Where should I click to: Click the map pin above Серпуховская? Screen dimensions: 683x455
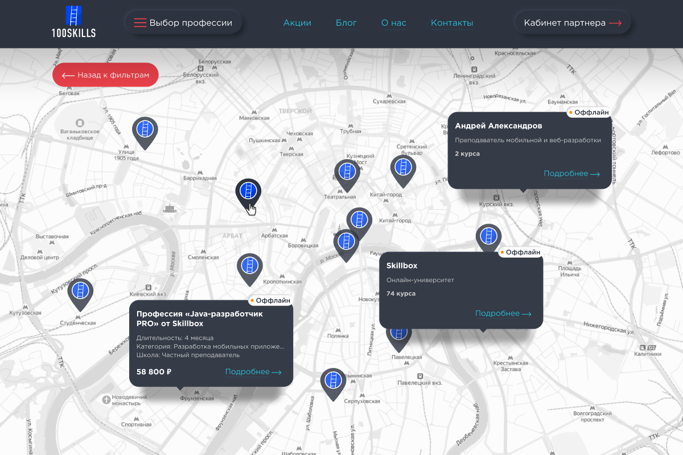coord(334,382)
